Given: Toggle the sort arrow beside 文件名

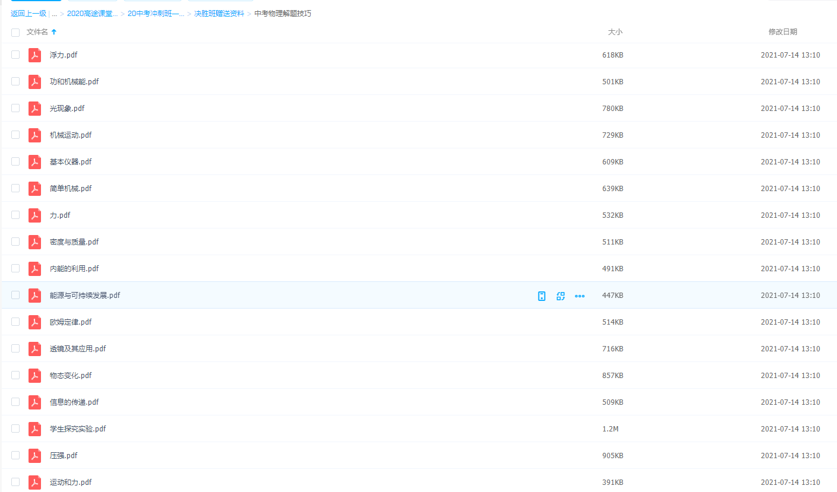Looking at the screenshot, I should point(54,32).
